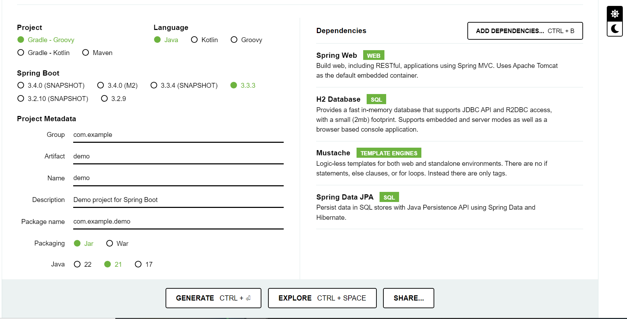627x319 pixels.
Task: Pick Kotlin as the language
Action: point(204,40)
